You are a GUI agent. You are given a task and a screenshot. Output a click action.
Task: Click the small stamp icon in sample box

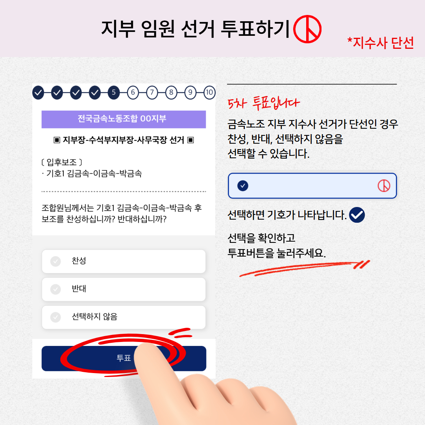(384, 186)
